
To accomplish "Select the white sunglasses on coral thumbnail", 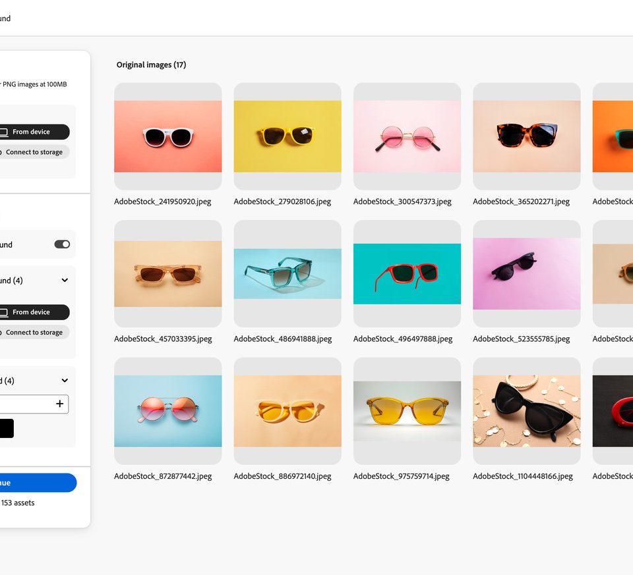I will coord(167,136).
